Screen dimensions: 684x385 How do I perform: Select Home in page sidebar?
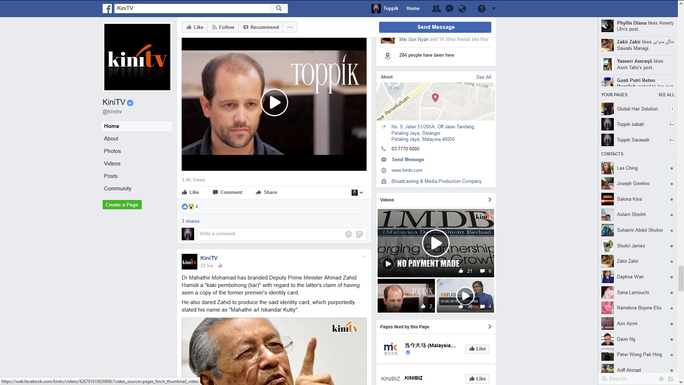pos(137,126)
